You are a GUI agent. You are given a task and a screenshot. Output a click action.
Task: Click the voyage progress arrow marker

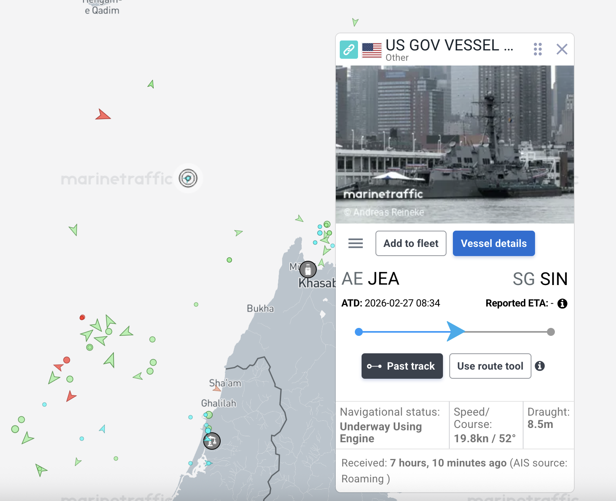click(x=456, y=331)
